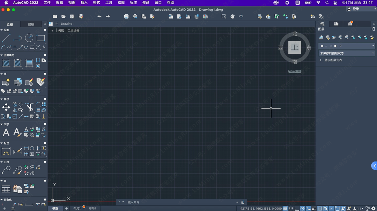Choose the Move tool in 修改 panel

tap(6, 107)
